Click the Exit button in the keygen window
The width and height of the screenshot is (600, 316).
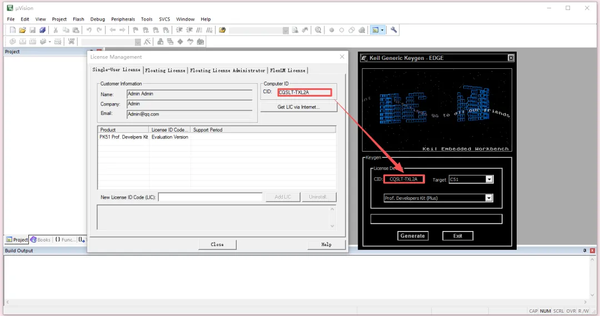pos(458,235)
